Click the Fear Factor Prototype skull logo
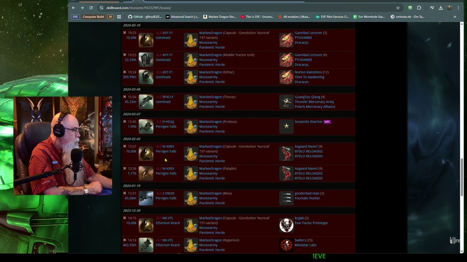467x262 pixels. coord(286,225)
